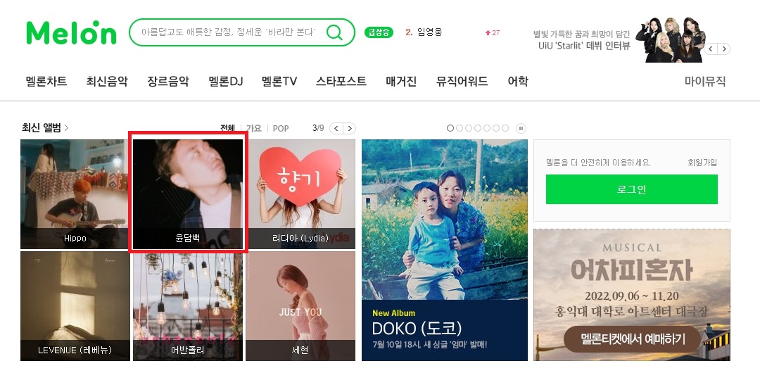Open the 멜론차트 menu

click(46, 82)
